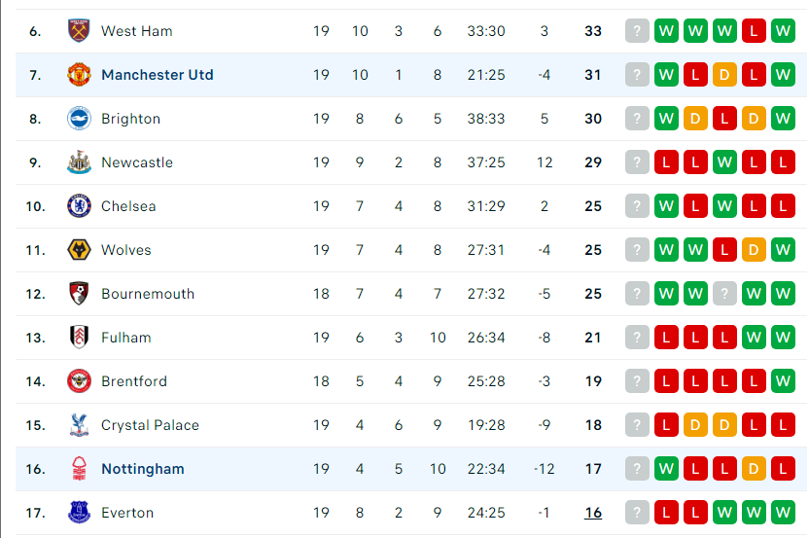Click the Brighton club crest
Image resolution: width=809 pixels, height=538 pixels.
(x=79, y=119)
